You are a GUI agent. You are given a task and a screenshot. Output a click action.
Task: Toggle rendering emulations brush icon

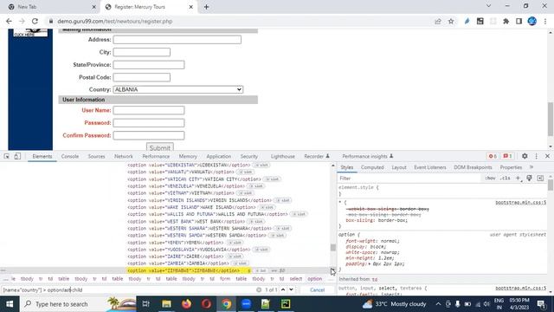click(x=529, y=179)
